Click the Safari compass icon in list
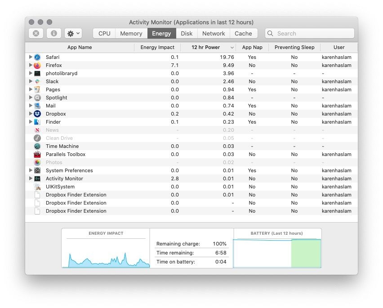Image resolution: width=383 pixels, height=308 pixels. [37, 57]
